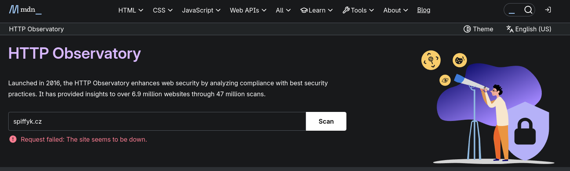Click the yellow scan-target circle icon
The width and height of the screenshot is (570, 171).
click(431, 60)
